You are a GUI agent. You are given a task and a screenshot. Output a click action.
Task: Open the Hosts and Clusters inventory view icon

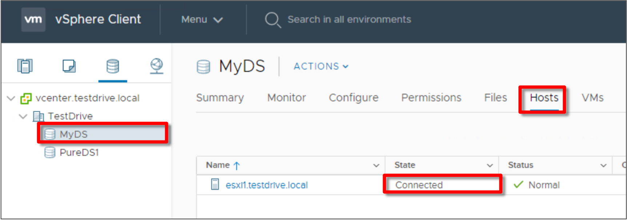pos(25,66)
